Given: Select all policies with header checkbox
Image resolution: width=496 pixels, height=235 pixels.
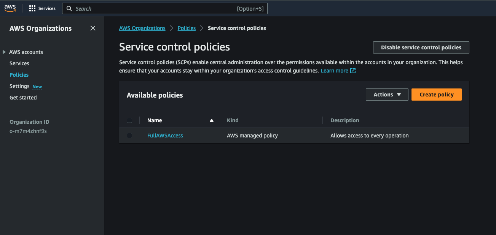Looking at the screenshot, I should pyautogui.click(x=129, y=120).
